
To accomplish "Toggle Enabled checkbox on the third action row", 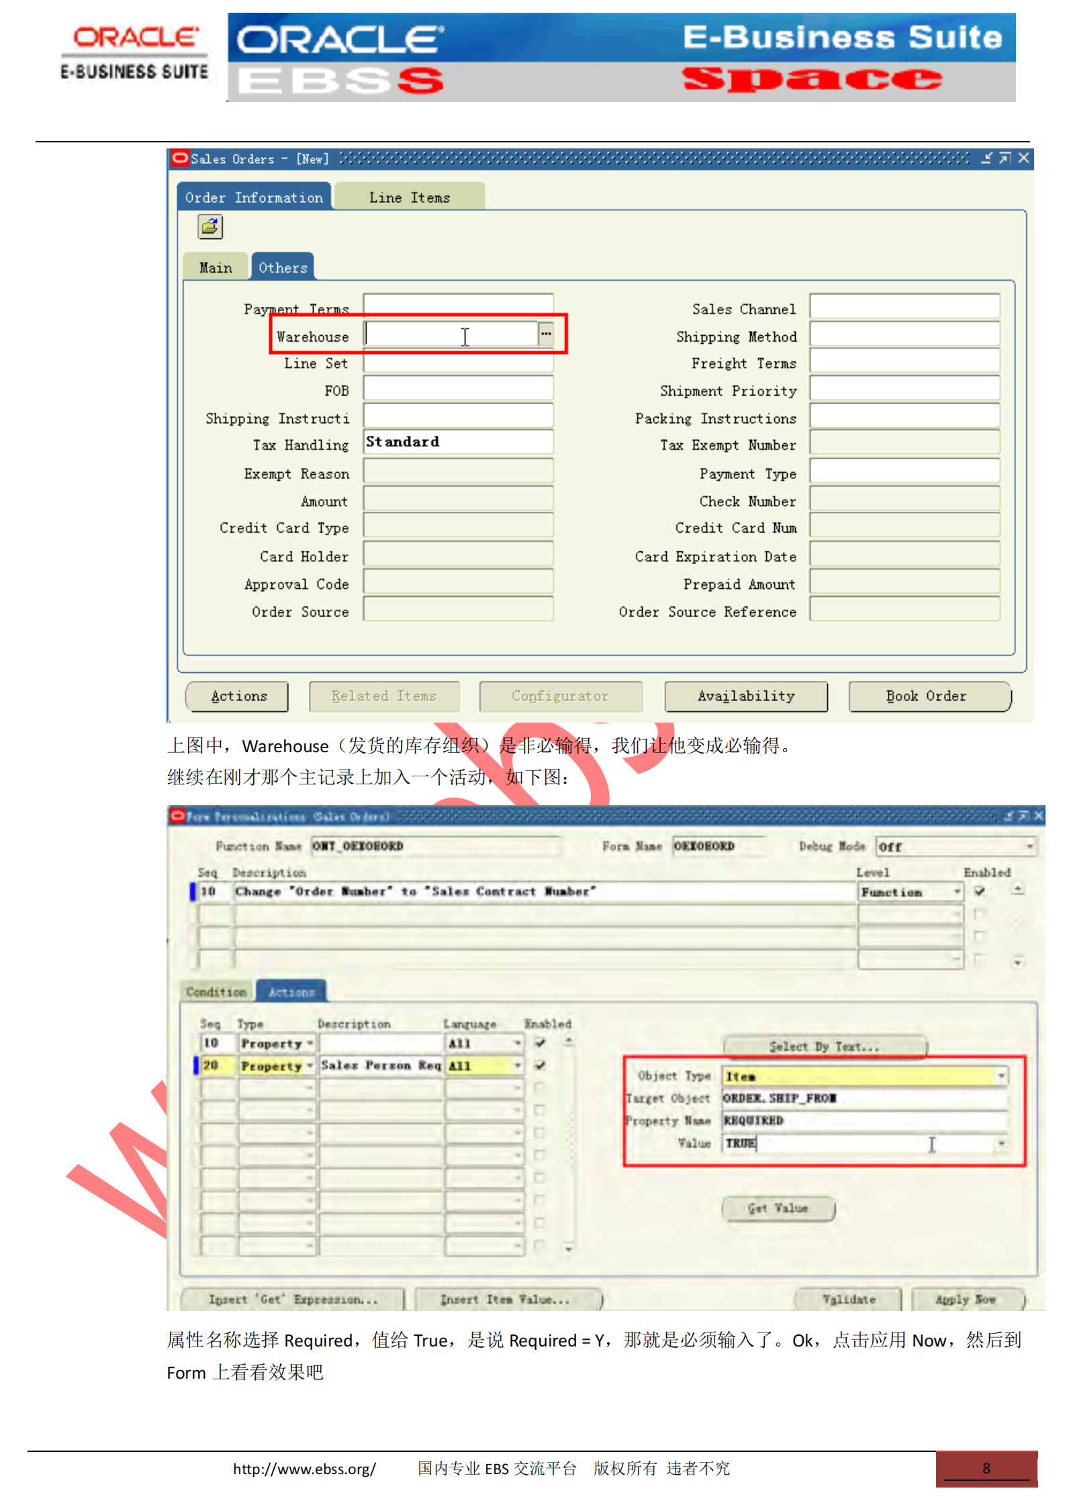I will (540, 1087).
